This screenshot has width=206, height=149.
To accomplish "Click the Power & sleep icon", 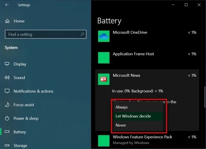I will tap(7, 118).
